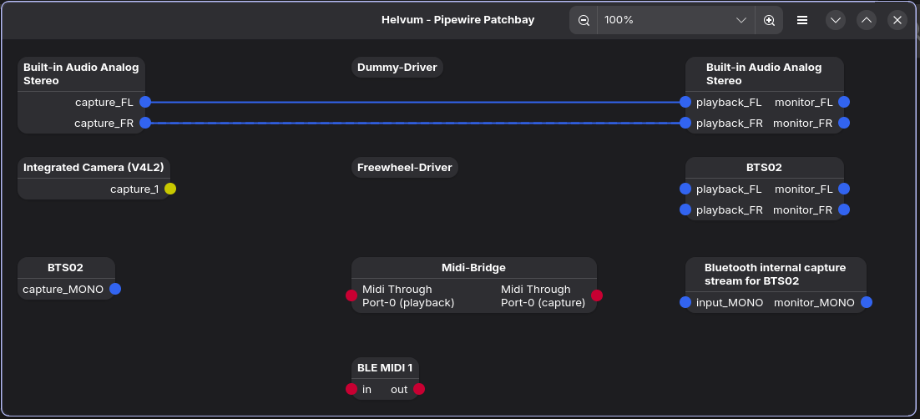Open the hamburger main menu
920x419 pixels.
(802, 20)
